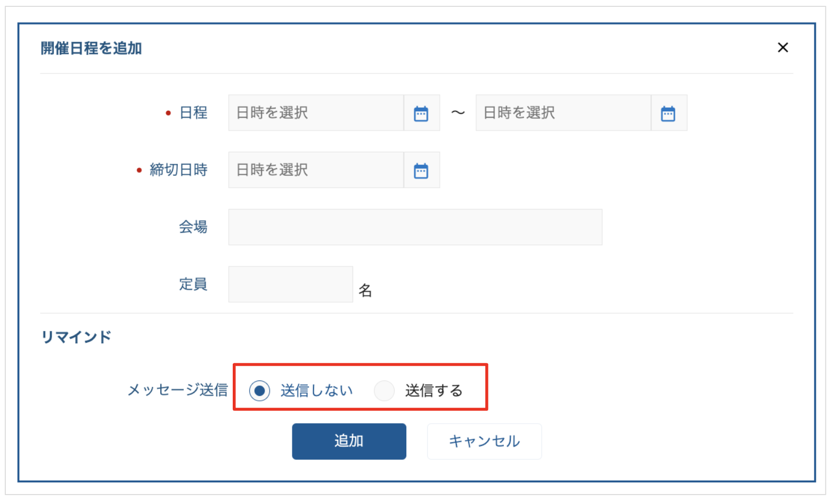Click the 開催日程を追加 dialog title
834x502 pixels.
tap(91, 48)
